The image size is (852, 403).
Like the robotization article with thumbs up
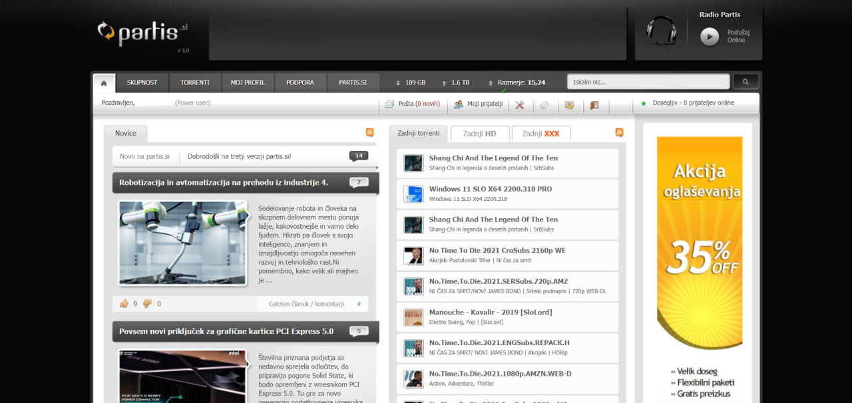tap(124, 304)
